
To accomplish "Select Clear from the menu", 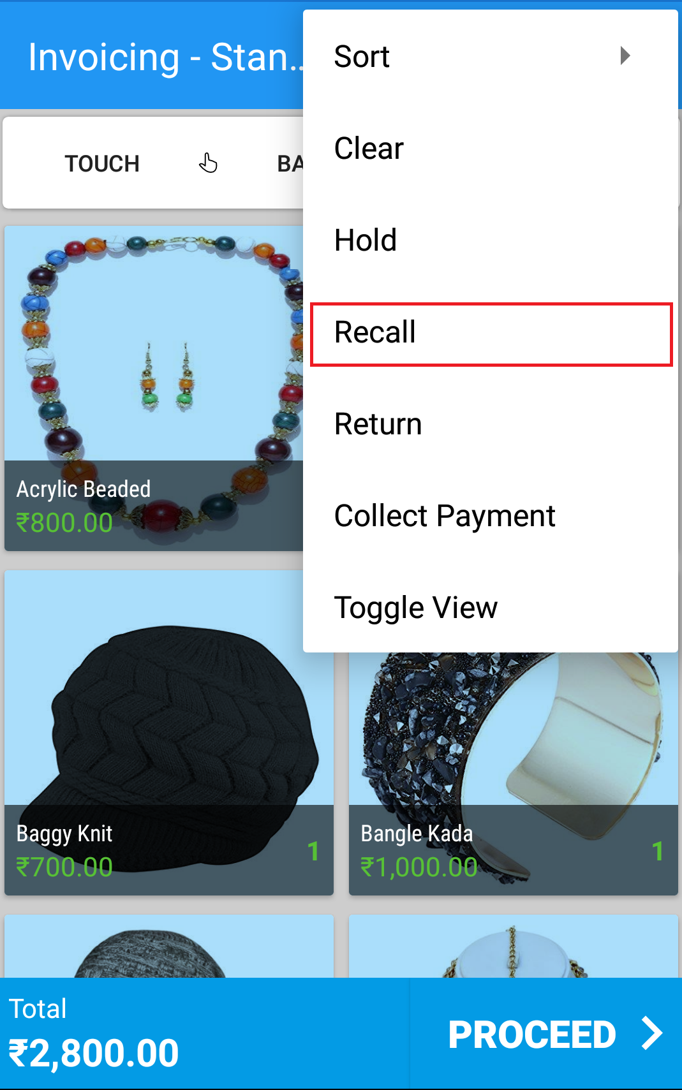I will tap(491, 148).
